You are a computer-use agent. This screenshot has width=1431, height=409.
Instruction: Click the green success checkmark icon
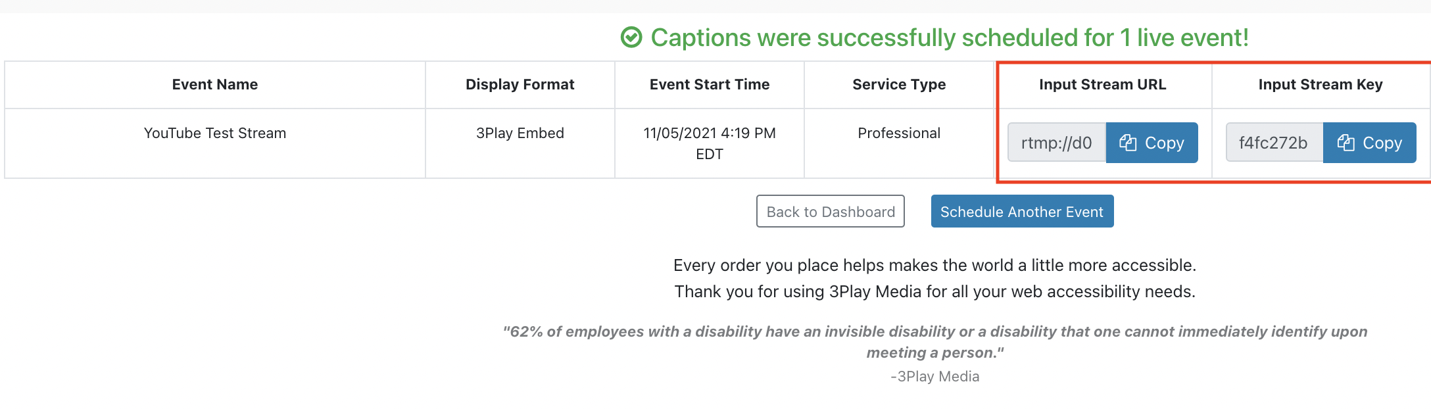pyautogui.click(x=631, y=37)
